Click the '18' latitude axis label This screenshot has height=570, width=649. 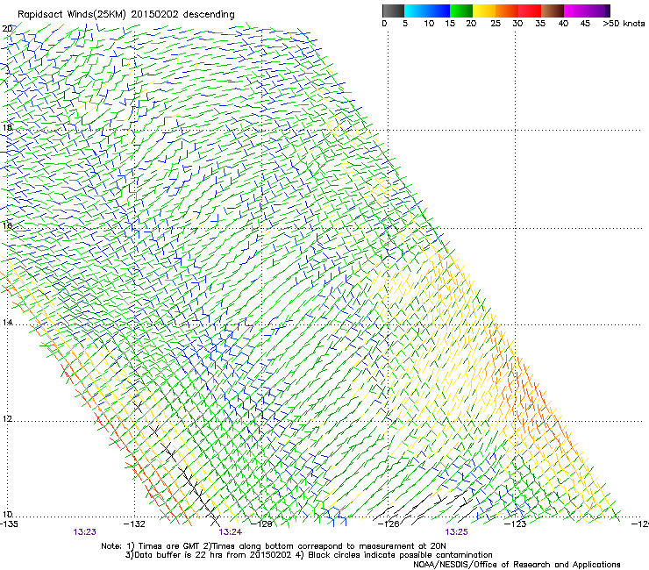[7, 127]
